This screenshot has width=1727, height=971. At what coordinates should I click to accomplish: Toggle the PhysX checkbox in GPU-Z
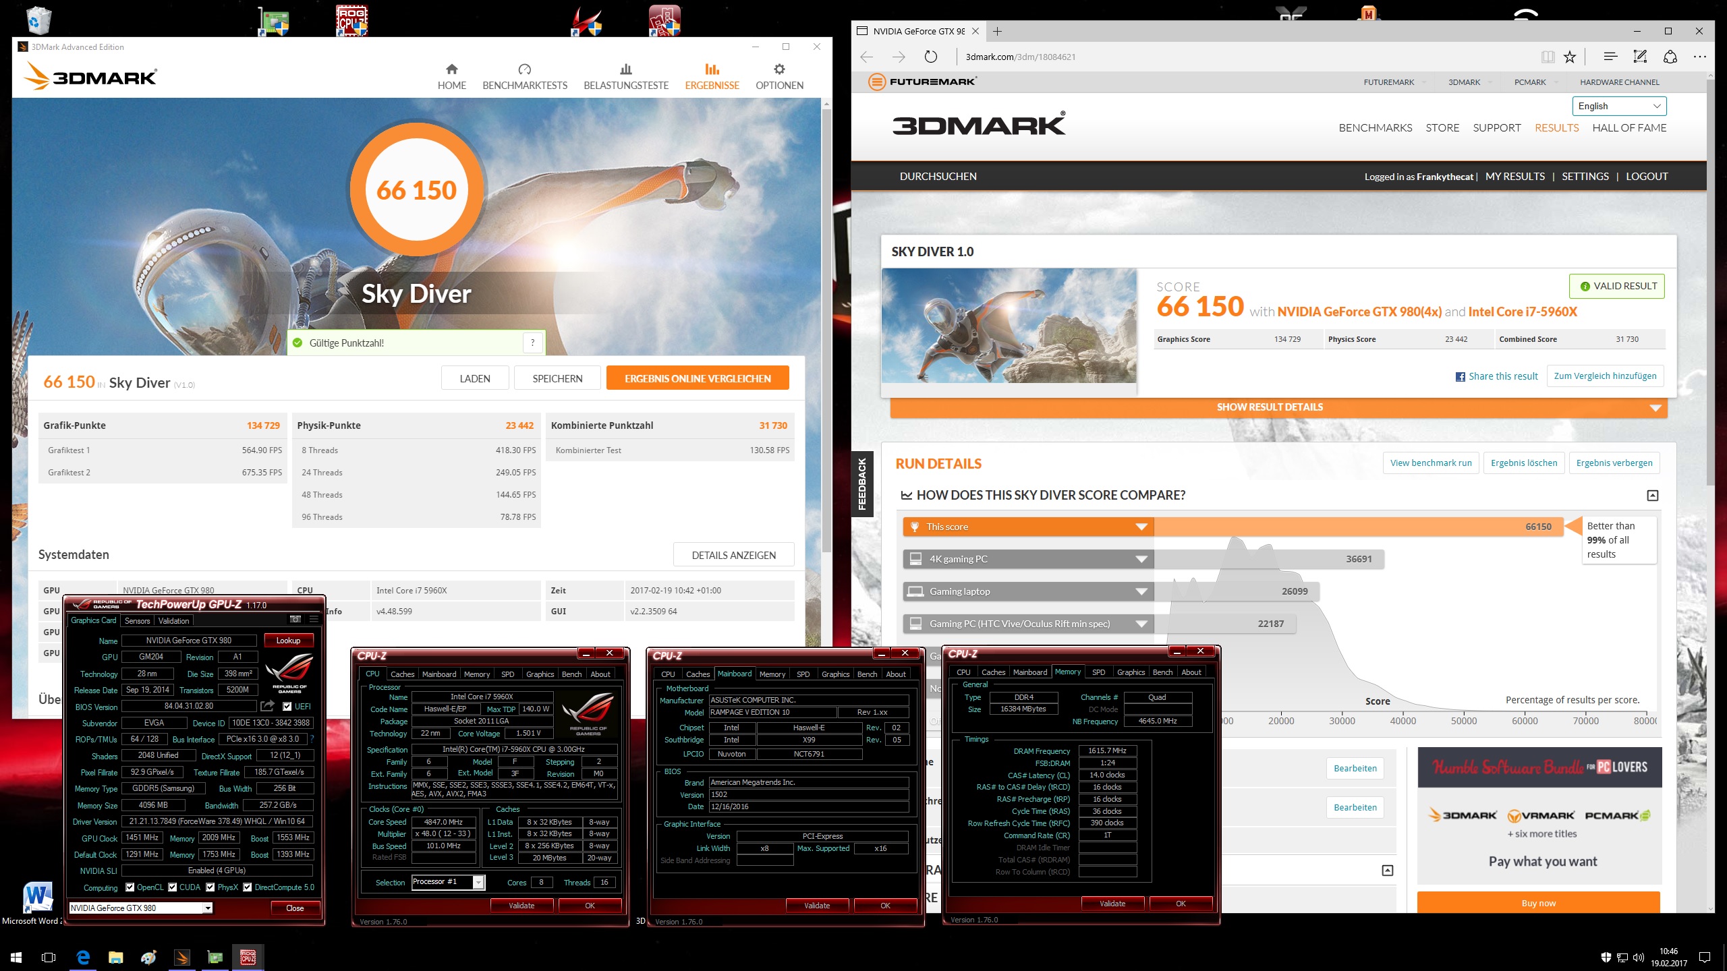pos(210,887)
